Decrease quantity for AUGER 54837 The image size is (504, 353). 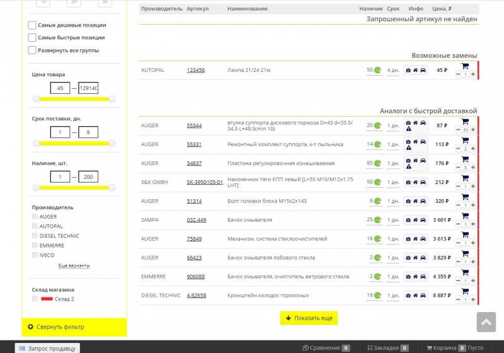click(458, 168)
